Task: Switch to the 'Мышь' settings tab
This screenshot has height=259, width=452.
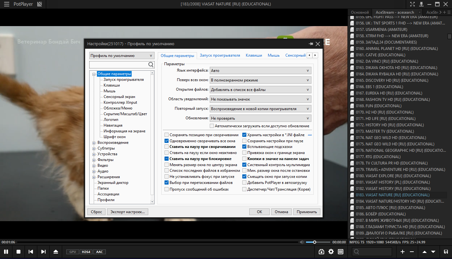Action: (273, 55)
